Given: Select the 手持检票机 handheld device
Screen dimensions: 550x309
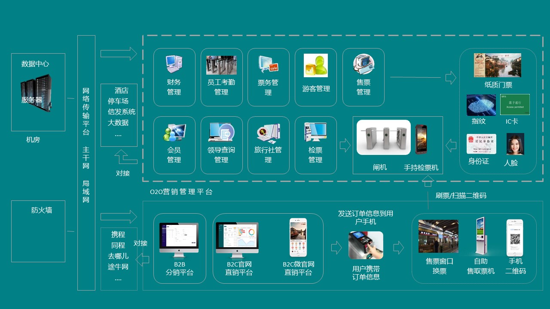Looking at the screenshot, I should click(421, 139).
